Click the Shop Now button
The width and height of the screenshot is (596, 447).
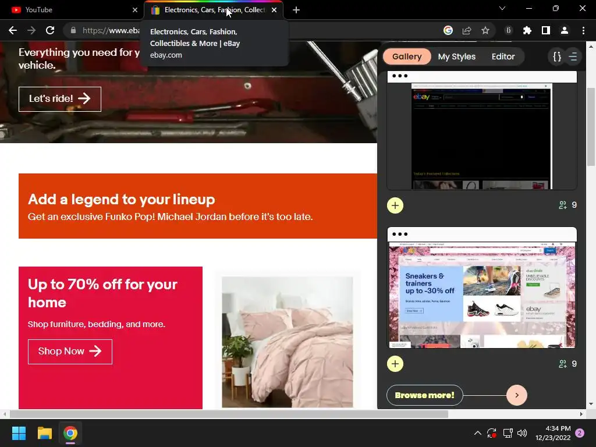click(70, 352)
